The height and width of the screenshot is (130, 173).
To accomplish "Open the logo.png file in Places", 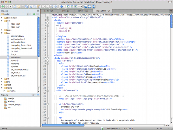I will 14,64.
